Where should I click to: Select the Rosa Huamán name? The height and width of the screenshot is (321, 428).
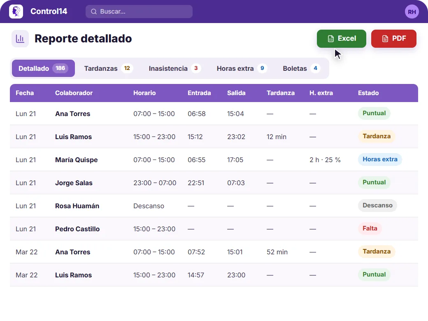[77, 206]
